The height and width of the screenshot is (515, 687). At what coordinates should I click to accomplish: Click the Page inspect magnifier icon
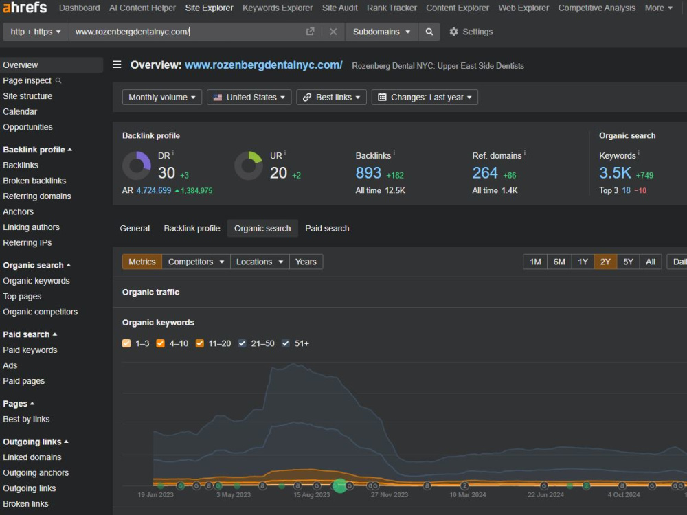tap(58, 80)
